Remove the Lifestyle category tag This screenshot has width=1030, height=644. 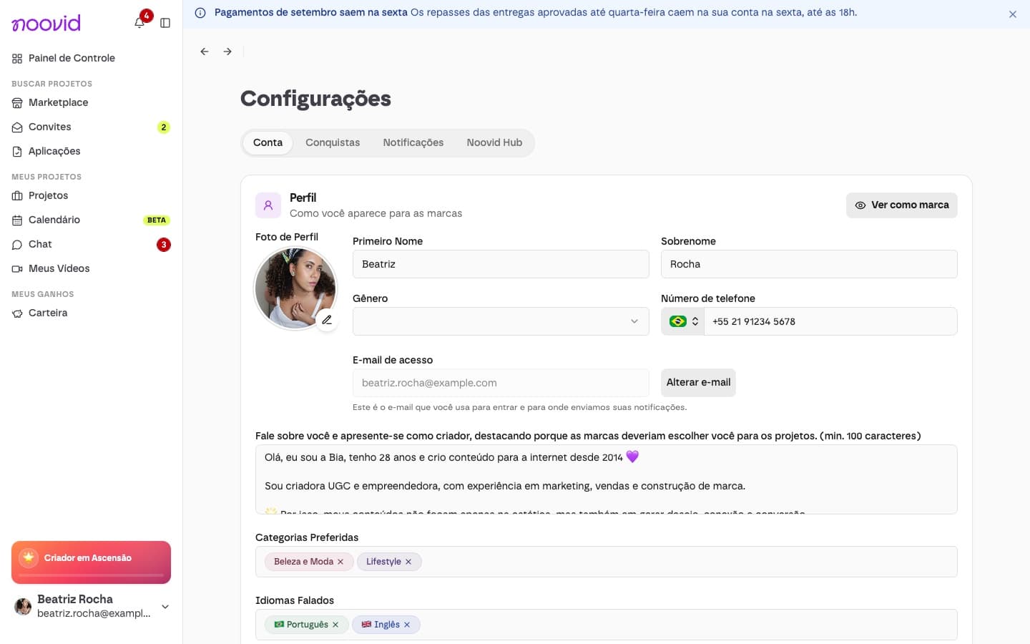(408, 562)
